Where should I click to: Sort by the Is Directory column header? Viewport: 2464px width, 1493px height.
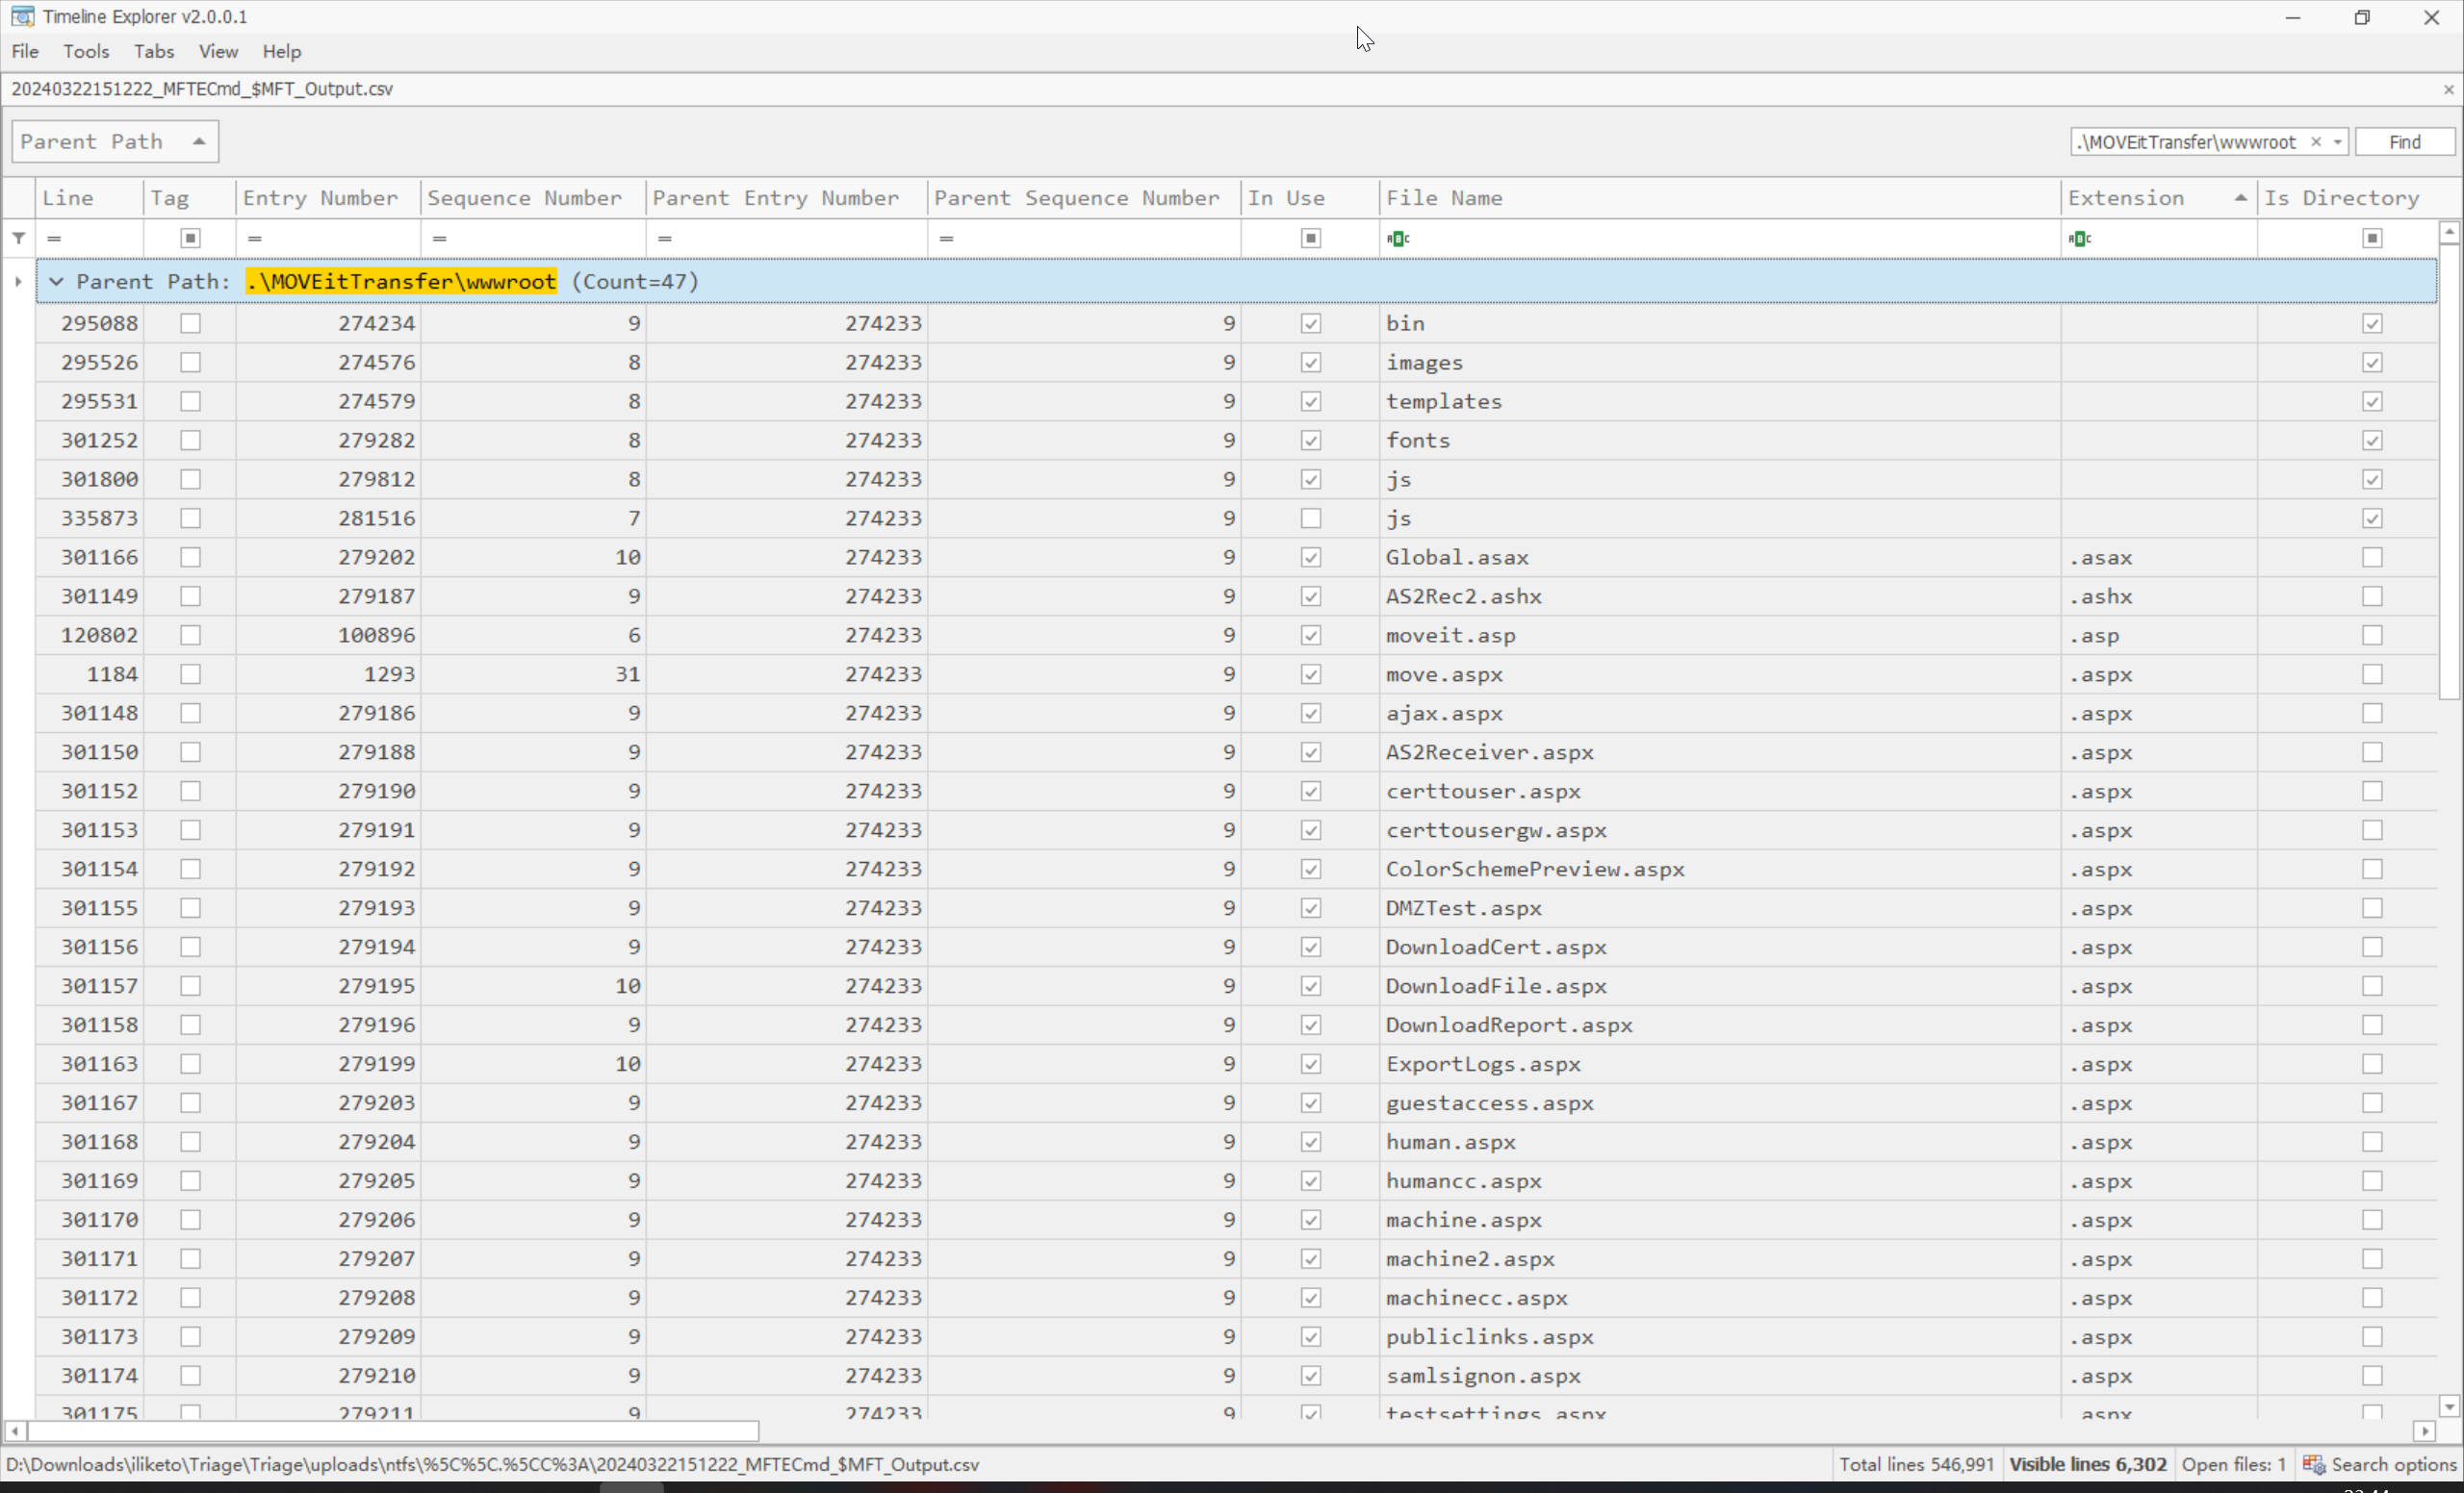click(x=2346, y=198)
